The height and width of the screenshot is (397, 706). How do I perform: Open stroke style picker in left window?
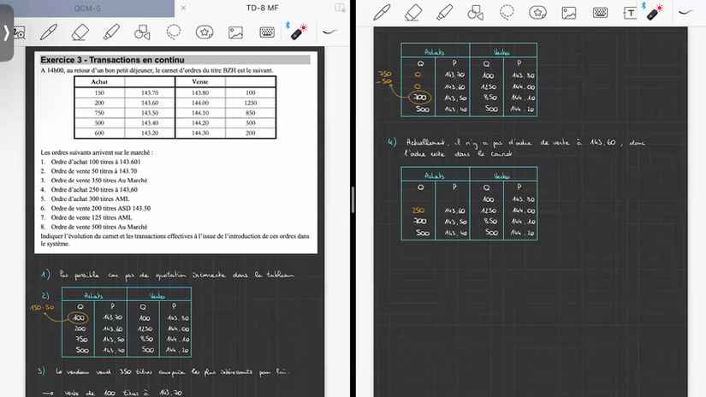(x=330, y=32)
